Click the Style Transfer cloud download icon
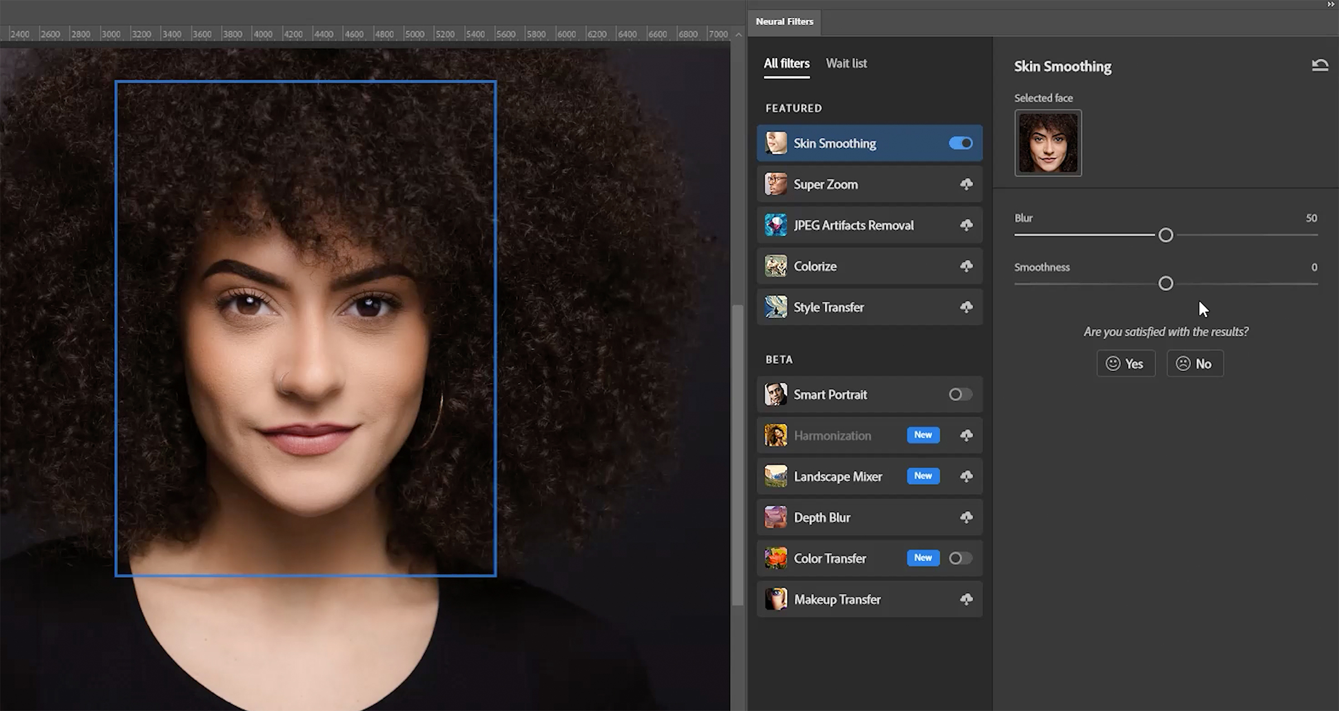 [x=967, y=307]
